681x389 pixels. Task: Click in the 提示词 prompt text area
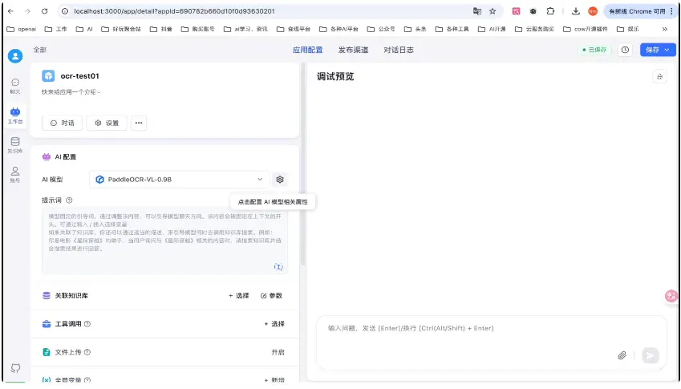click(164, 241)
